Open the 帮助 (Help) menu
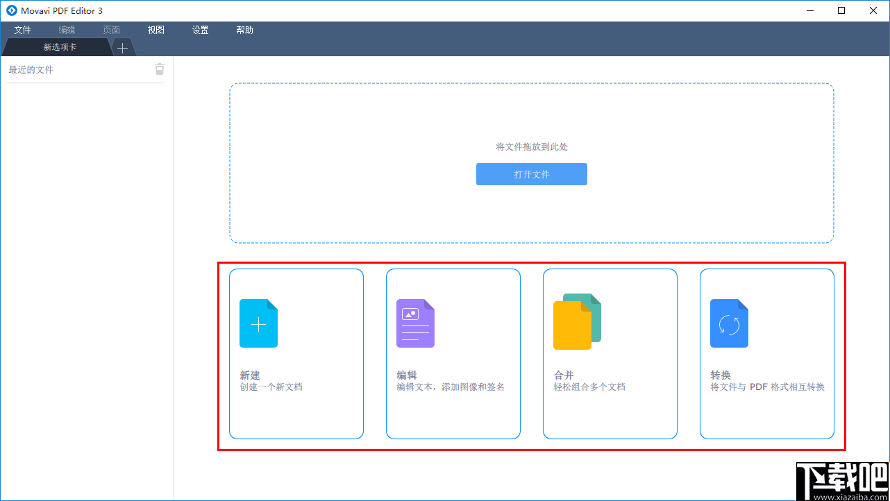The width and height of the screenshot is (890, 501). click(x=244, y=30)
